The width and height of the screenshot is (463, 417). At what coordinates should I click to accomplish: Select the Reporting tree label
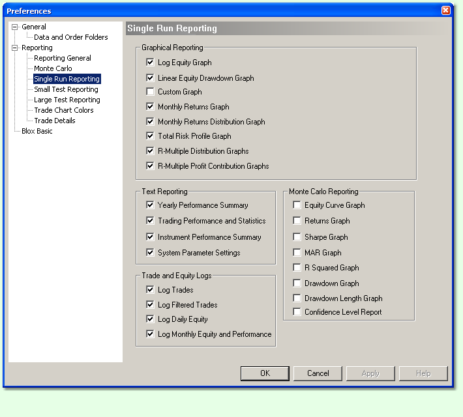[x=37, y=48]
